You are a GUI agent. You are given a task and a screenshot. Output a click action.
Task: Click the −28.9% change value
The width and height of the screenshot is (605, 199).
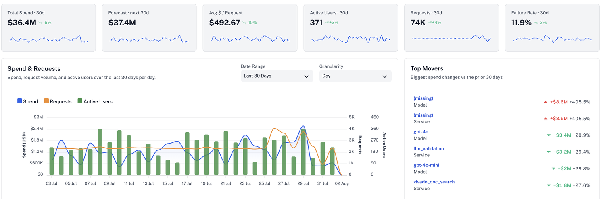tap(582, 135)
